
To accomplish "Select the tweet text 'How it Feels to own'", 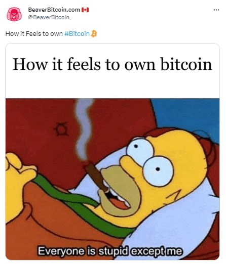I will tap(34, 34).
